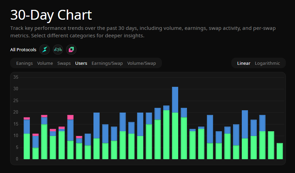Show the Swaps chart tab
Screen dimensions: 295x173
tap(64, 63)
